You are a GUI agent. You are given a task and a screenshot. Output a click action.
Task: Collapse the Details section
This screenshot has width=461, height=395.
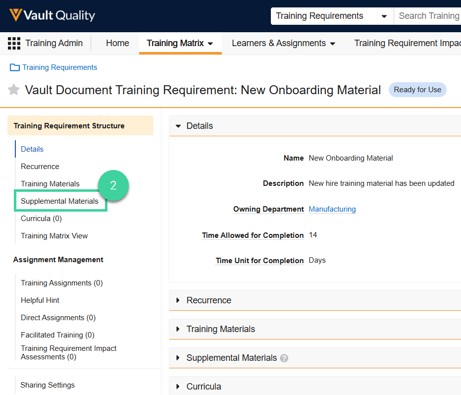click(178, 126)
